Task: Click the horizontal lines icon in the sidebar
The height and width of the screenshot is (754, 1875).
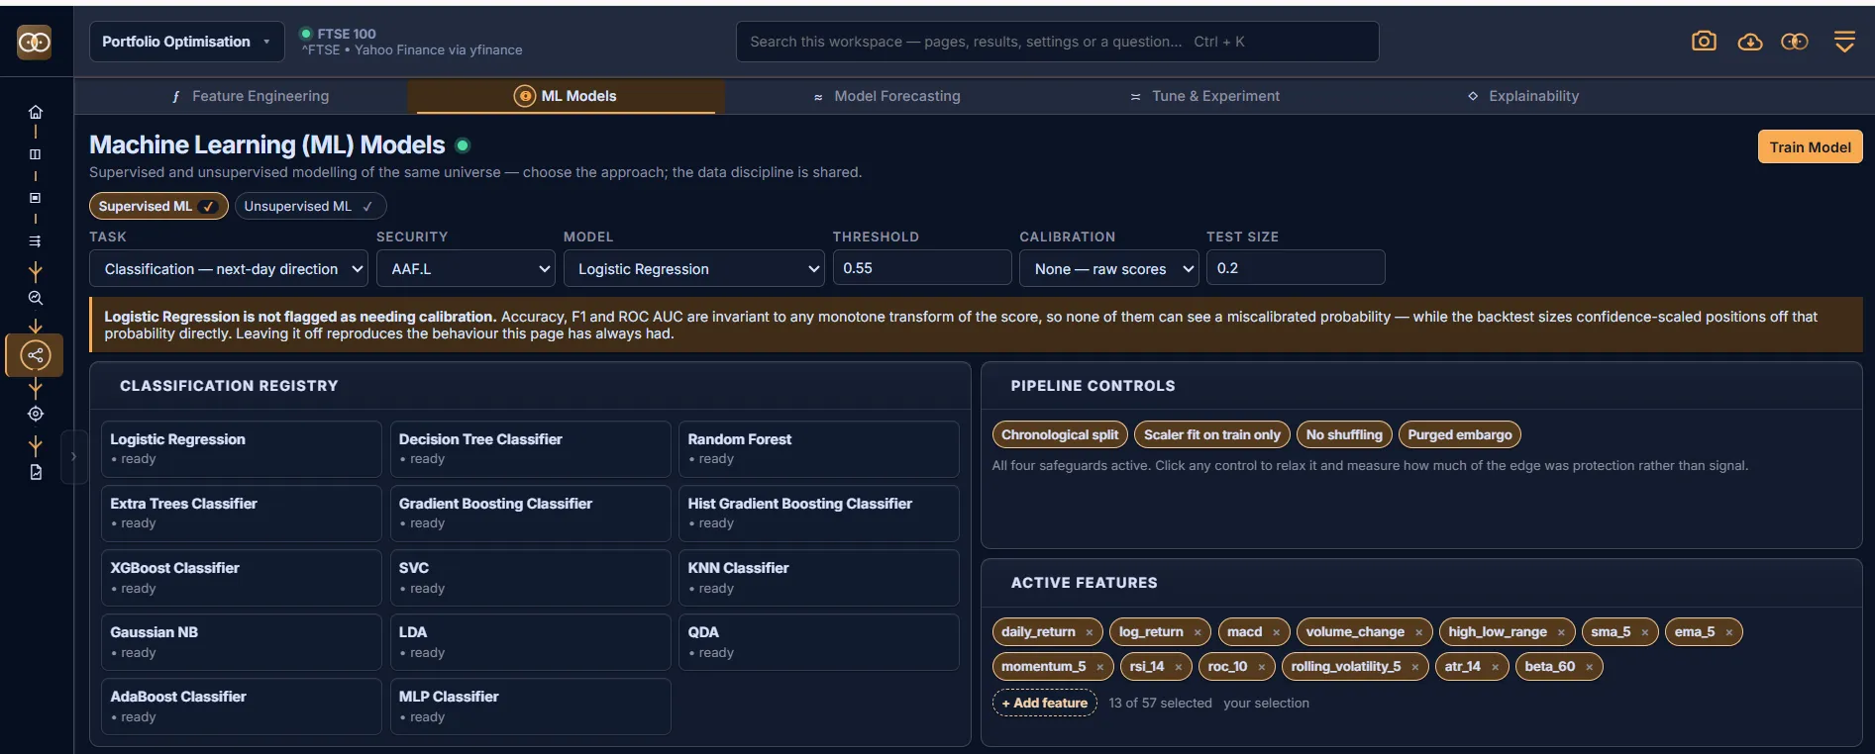Action: coord(36,240)
